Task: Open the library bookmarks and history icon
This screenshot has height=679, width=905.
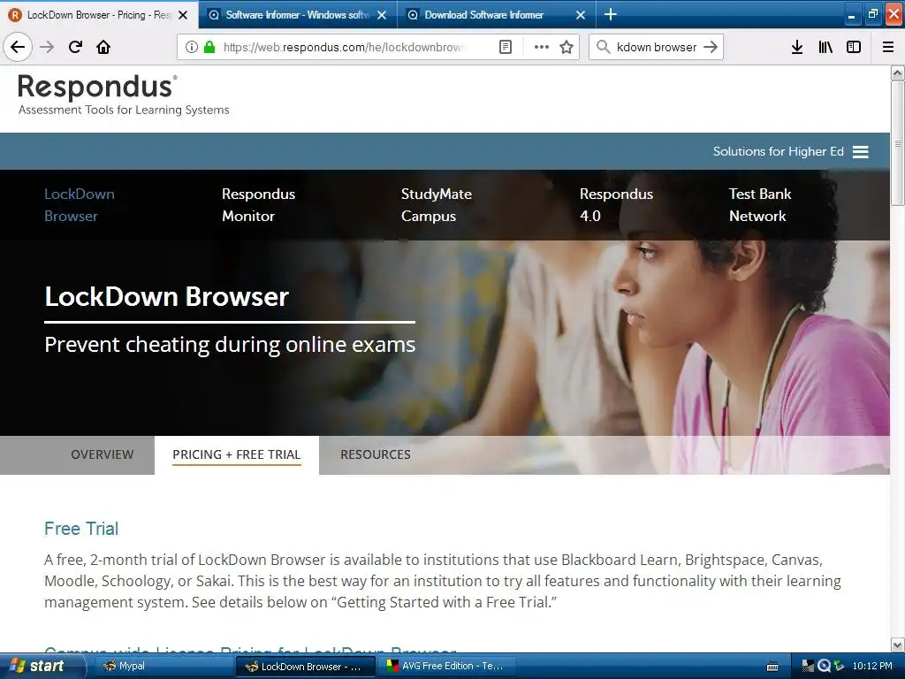Action: click(825, 47)
